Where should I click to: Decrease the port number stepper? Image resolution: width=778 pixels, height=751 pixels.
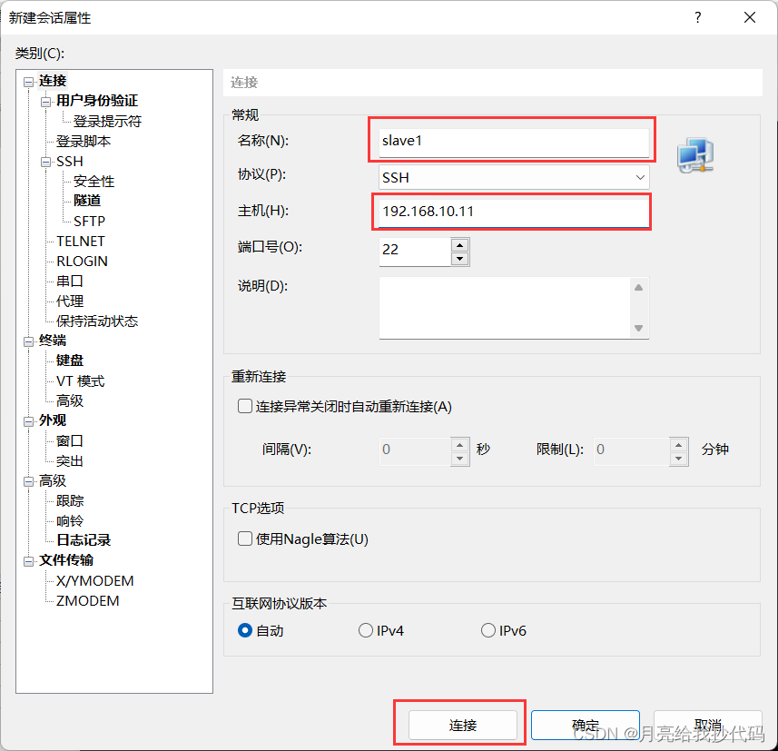[460, 259]
